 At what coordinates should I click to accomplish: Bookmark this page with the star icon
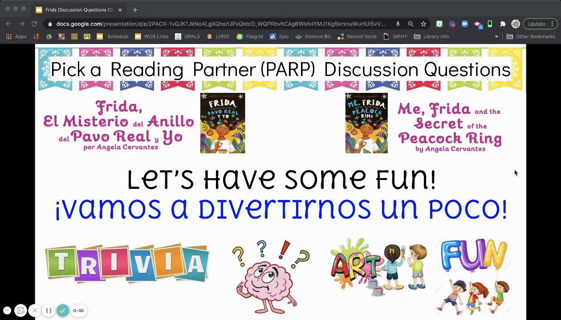tap(423, 24)
